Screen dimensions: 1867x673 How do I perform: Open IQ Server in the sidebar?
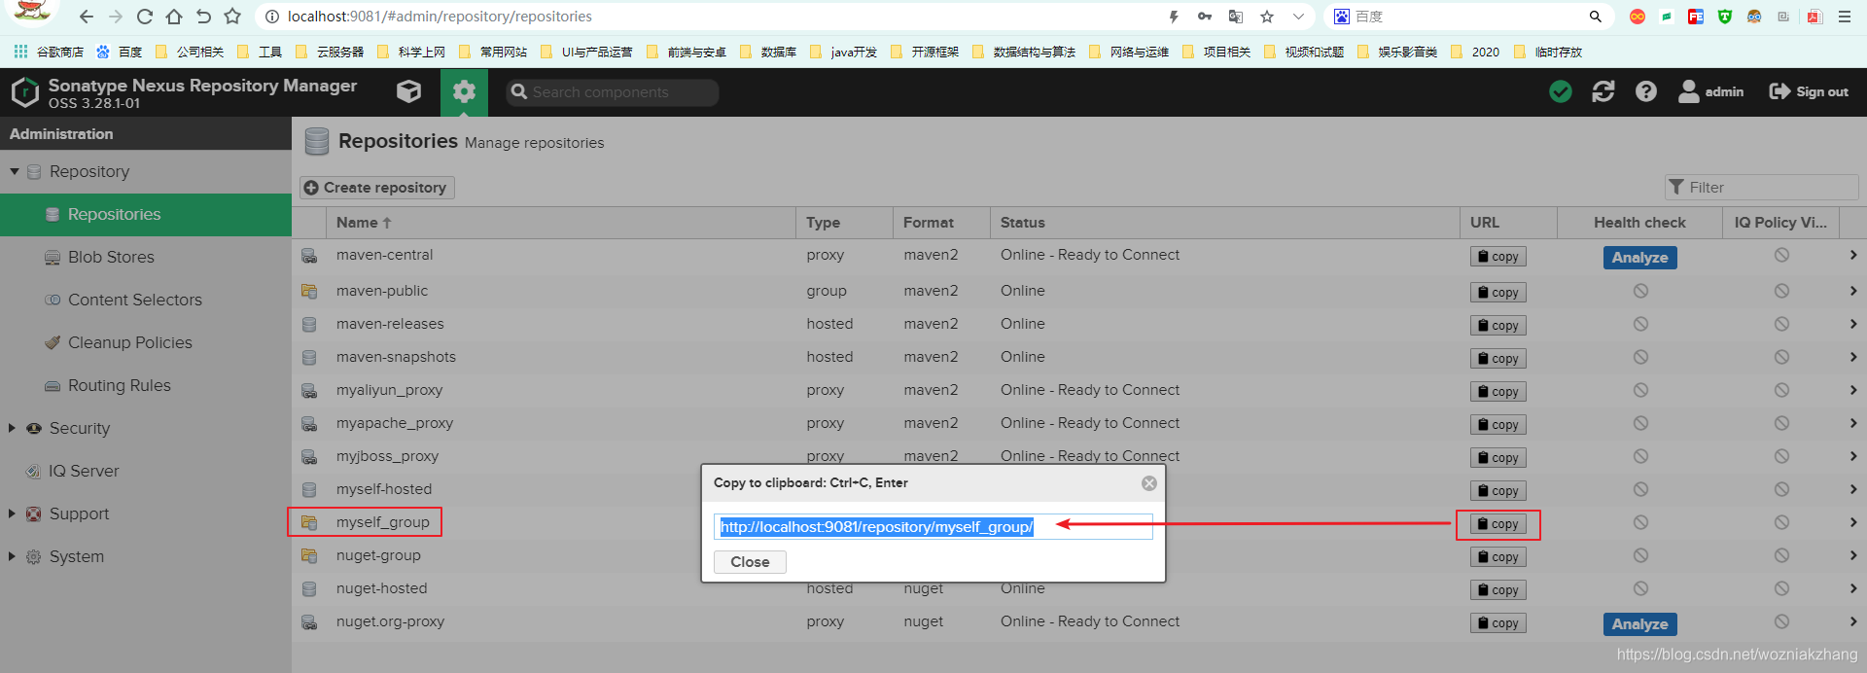click(x=146, y=471)
